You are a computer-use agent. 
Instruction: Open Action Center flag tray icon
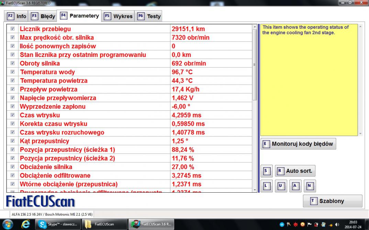[x=310, y=225]
